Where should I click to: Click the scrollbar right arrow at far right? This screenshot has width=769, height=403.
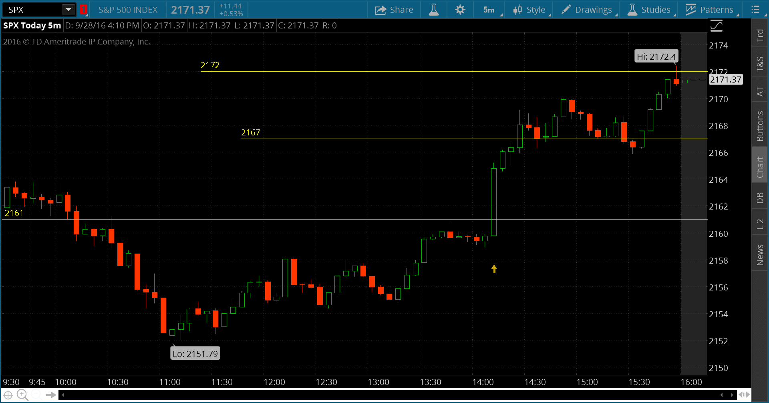tap(732, 395)
